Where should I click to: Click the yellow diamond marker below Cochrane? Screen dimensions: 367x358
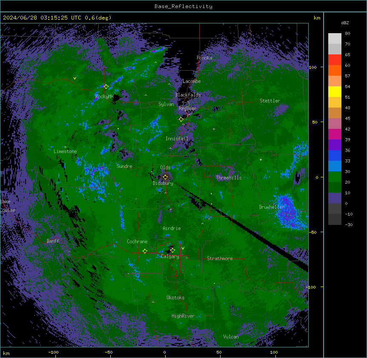(x=145, y=251)
